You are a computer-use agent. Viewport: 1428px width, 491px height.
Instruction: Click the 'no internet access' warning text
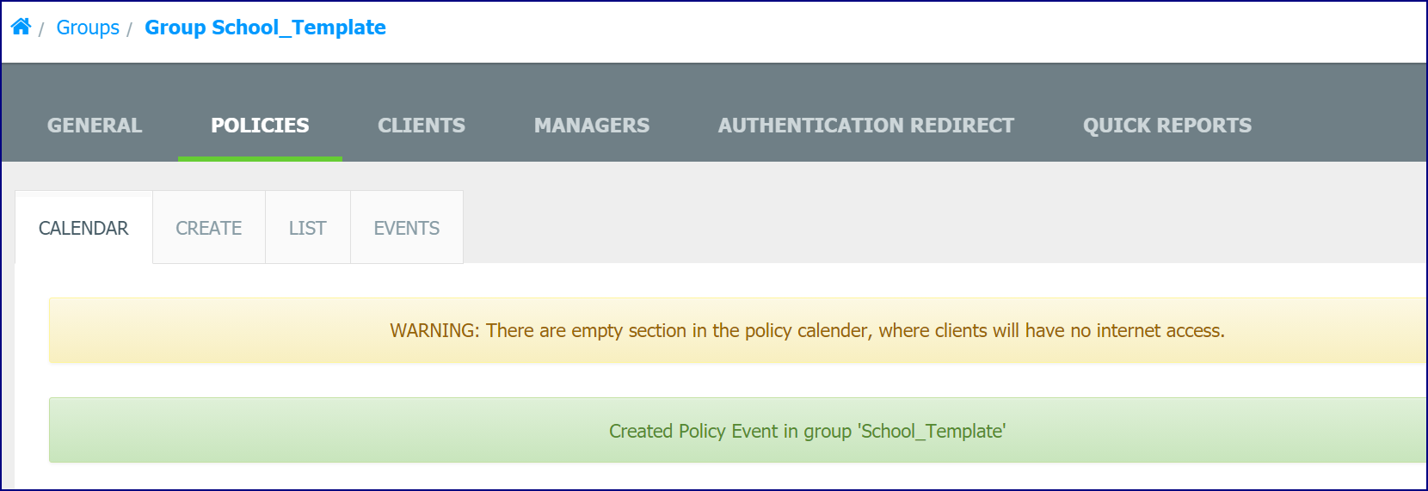(x=1148, y=330)
